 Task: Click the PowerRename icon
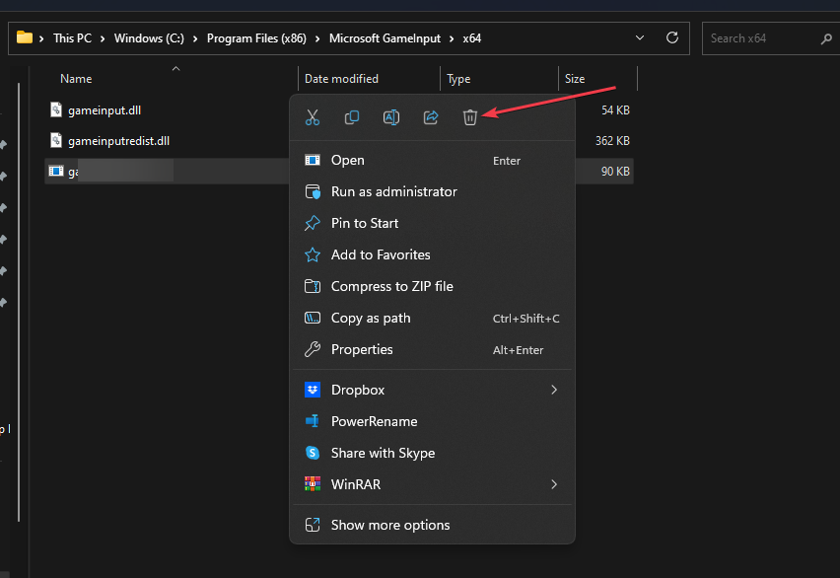(313, 421)
